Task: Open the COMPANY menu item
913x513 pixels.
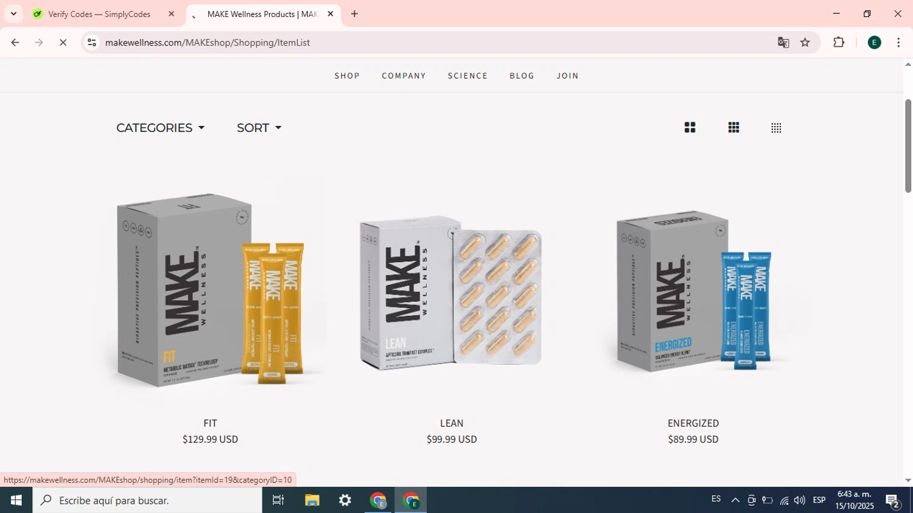Action: [404, 76]
